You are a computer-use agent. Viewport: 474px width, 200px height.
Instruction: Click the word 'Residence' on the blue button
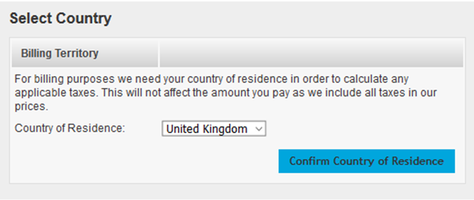(420, 161)
